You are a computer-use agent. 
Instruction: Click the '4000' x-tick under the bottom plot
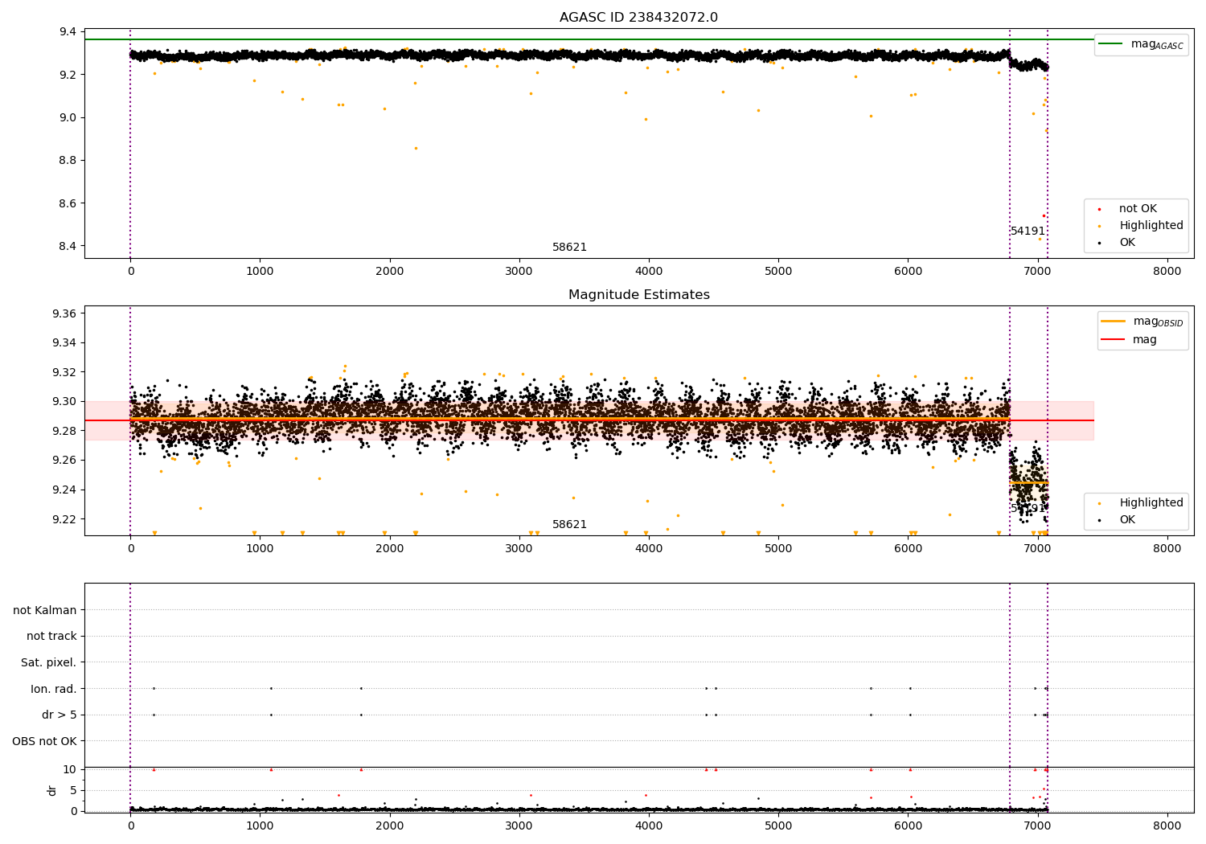(649, 826)
